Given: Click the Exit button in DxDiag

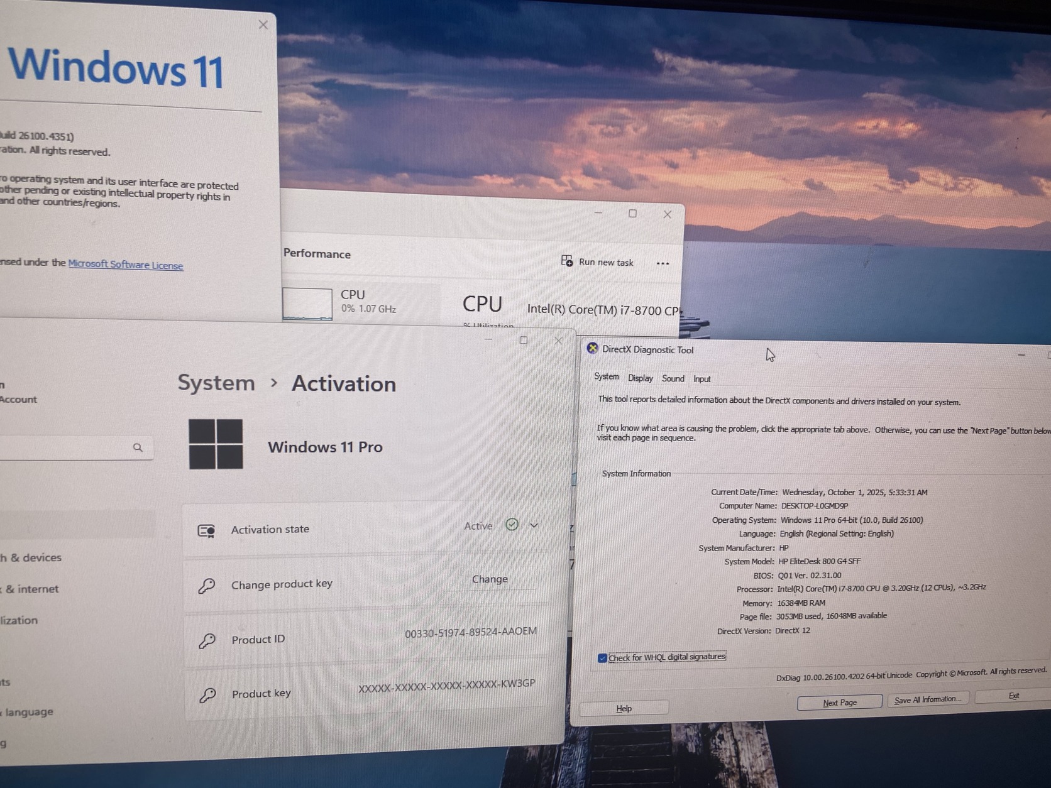Looking at the screenshot, I should [1013, 696].
